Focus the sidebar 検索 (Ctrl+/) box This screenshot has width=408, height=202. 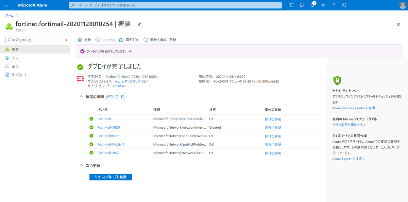coord(33,40)
